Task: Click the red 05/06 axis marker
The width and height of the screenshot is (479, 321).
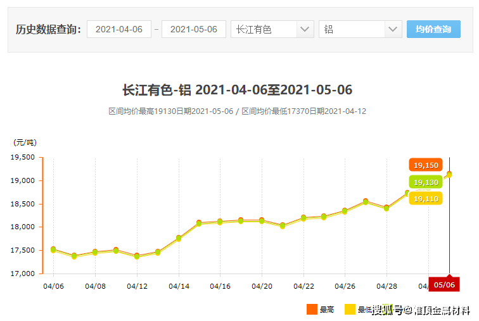Action: [445, 285]
